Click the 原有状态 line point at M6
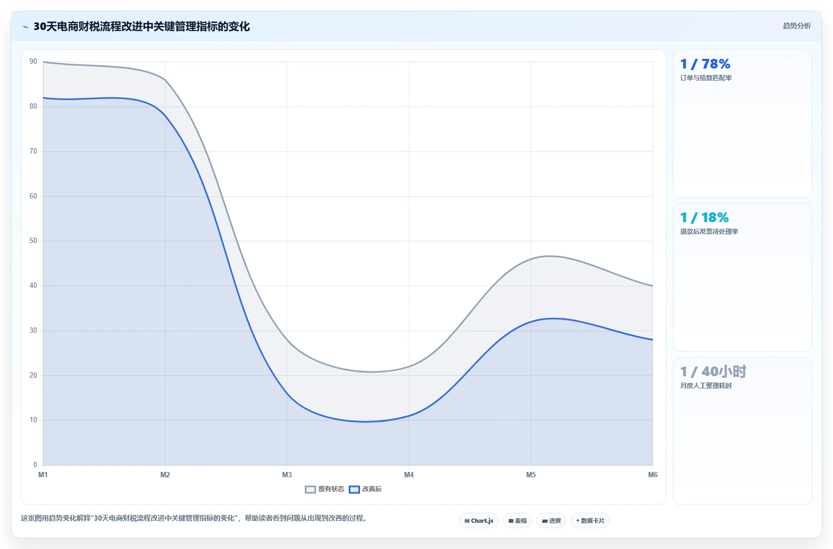The image size is (833, 549). point(652,286)
